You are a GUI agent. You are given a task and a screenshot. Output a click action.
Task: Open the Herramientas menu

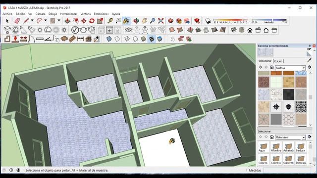pyautogui.click(x=69, y=14)
